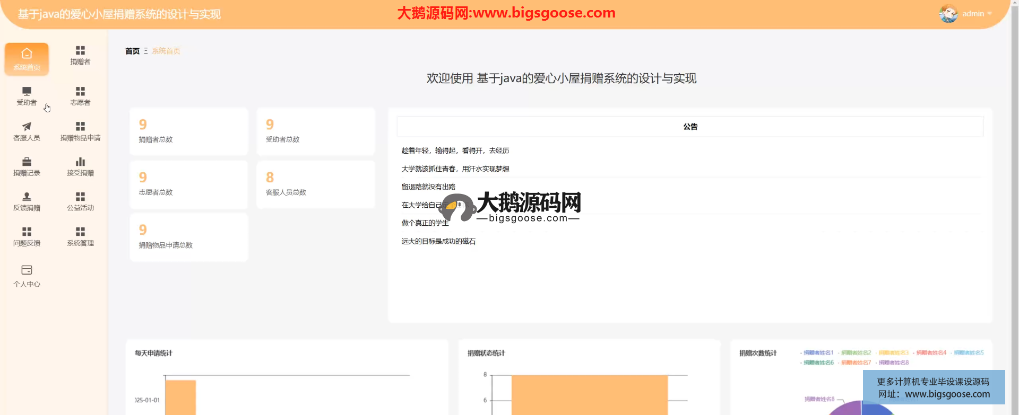Click the orange bar in 捐赠状态统计 chart
The height and width of the screenshot is (415, 1019).
[x=589, y=395]
